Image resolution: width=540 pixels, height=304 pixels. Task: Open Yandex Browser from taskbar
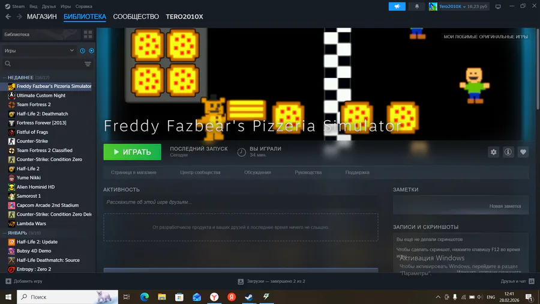pyautogui.click(x=214, y=297)
